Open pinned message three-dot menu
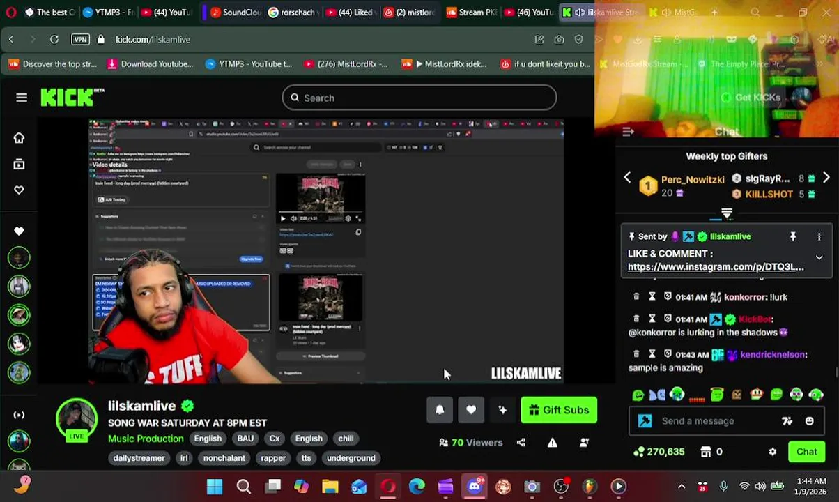 click(819, 236)
